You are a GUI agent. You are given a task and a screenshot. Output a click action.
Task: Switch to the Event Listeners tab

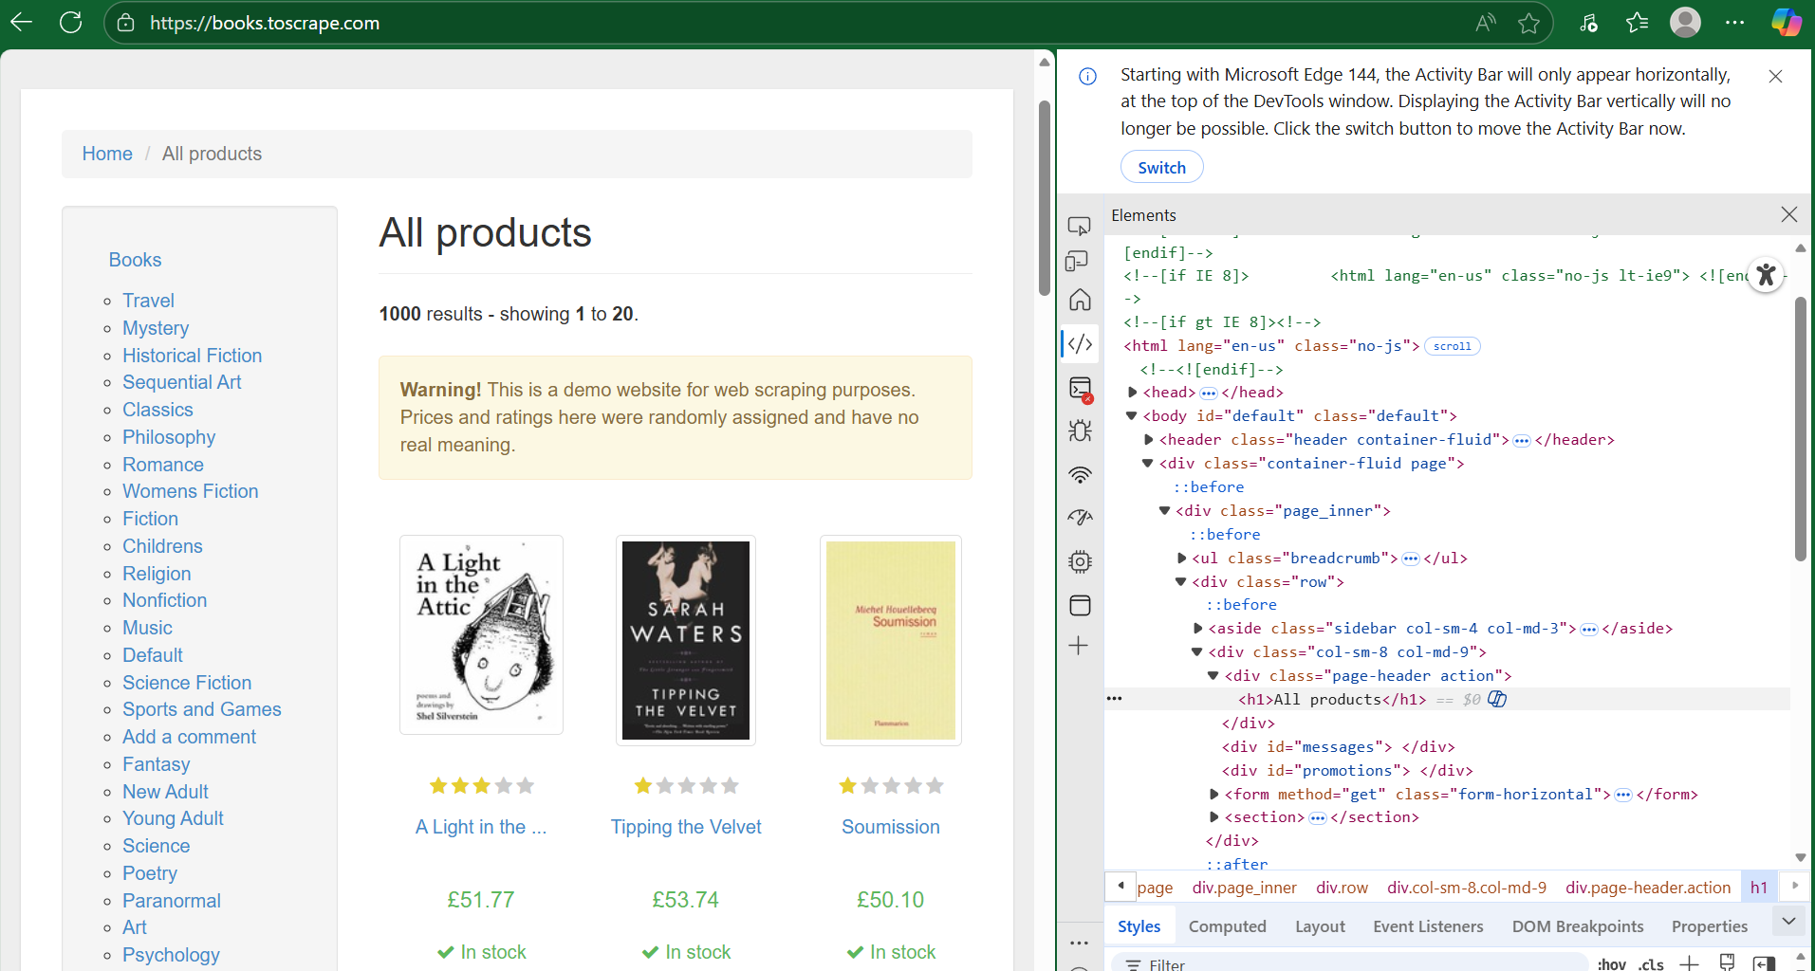coord(1427,926)
